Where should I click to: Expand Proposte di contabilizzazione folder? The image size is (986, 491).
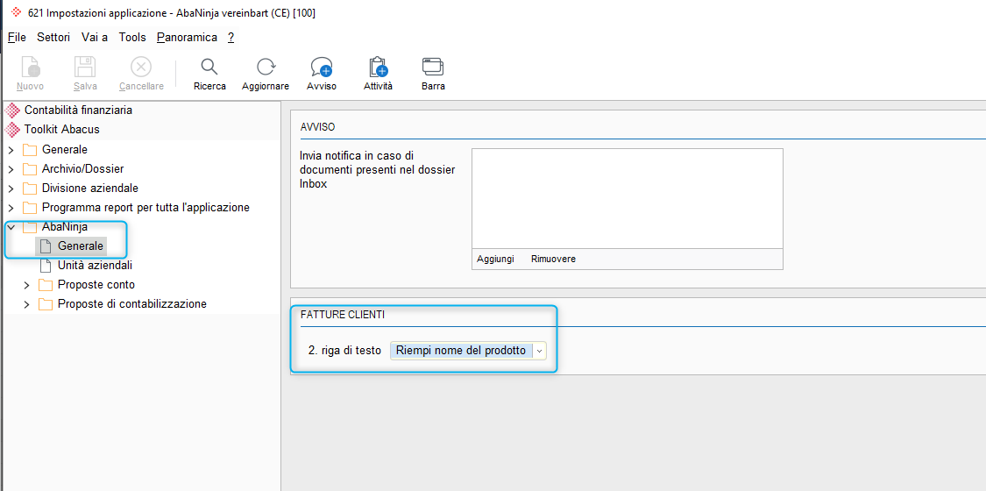26,305
